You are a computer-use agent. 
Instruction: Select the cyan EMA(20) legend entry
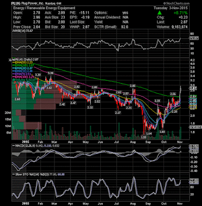[22, 68]
